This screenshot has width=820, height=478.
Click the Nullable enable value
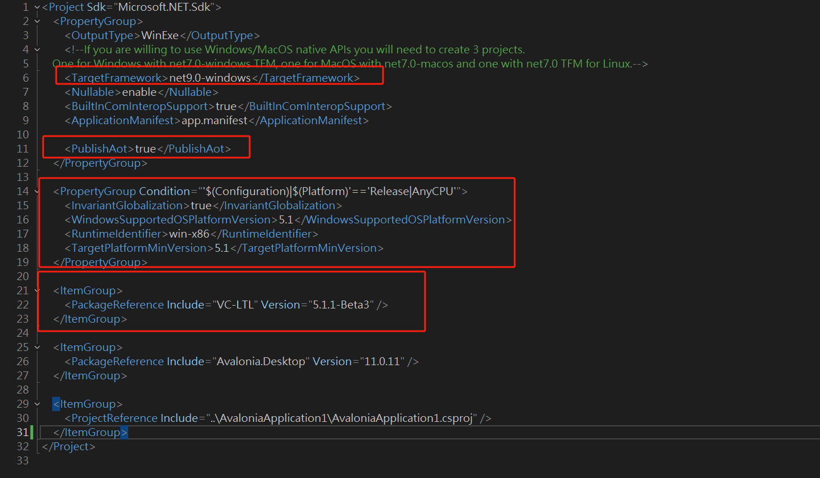(x=139, y=92)
